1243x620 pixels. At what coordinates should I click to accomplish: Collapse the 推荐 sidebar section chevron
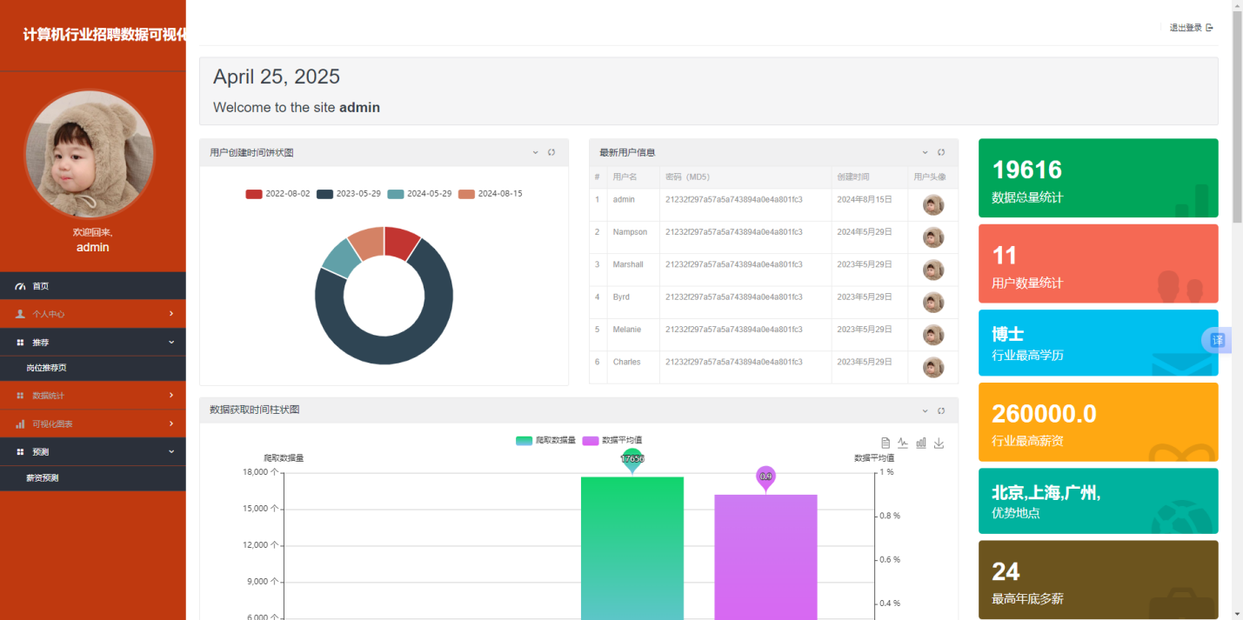coord(171,342)
